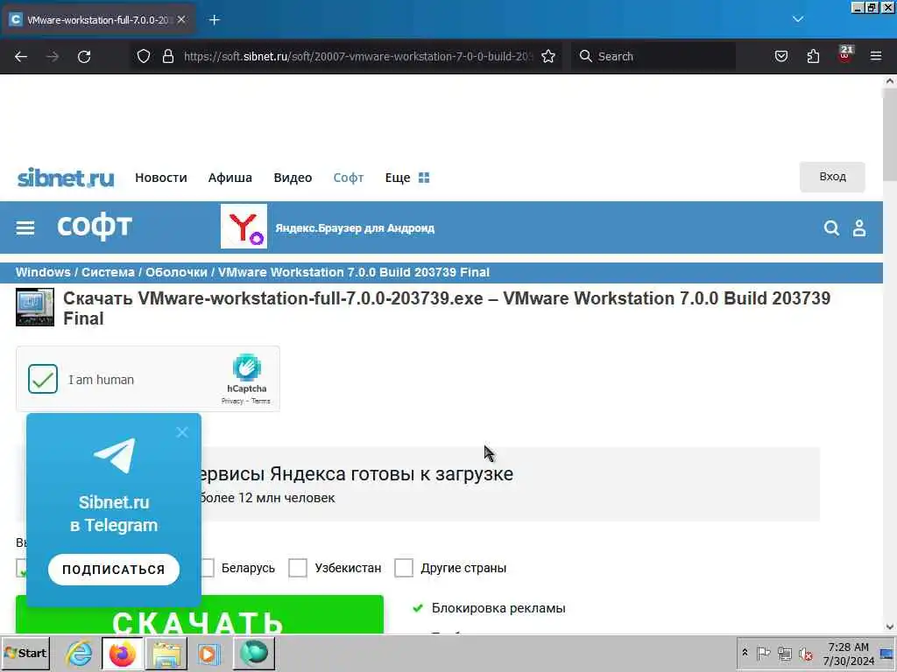Click Яндекс.Браузер для Андроид link
897x672 pixels.
(x=355, y=228)
